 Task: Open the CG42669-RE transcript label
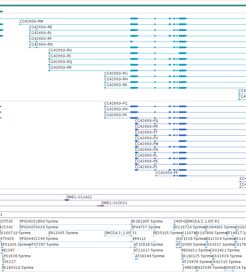click(x=40, y=27)
